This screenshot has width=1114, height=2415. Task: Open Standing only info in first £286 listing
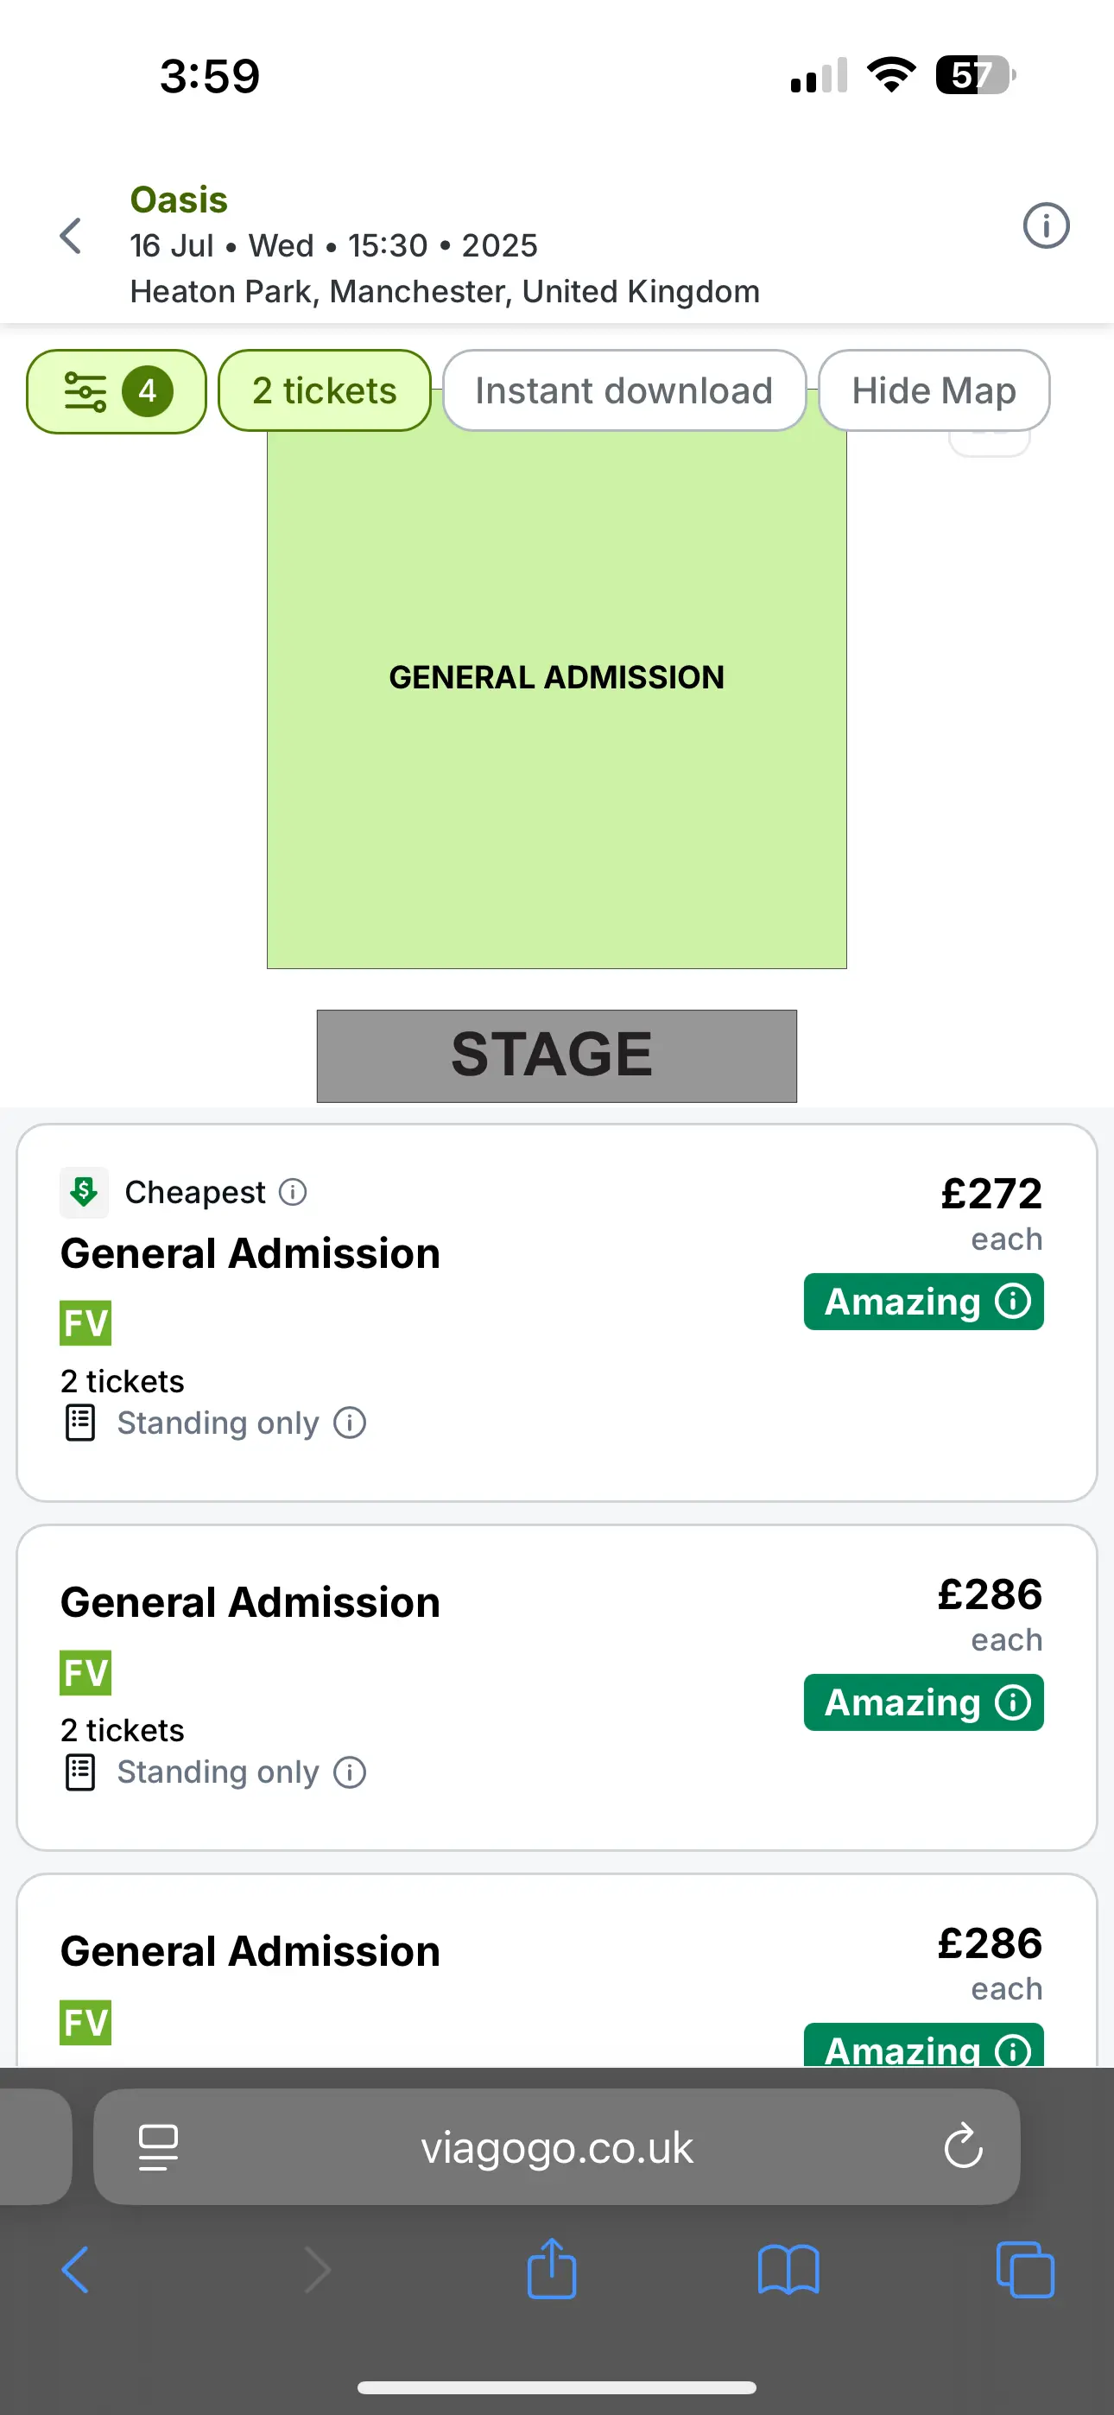coord(350,1772)
